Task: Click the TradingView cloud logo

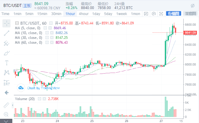Action: [x=21, y=88]
